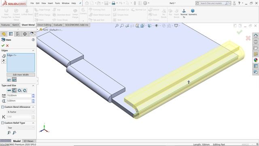
Task: Click the Previous View icon in the viewport
Action: tap(127, 26)
